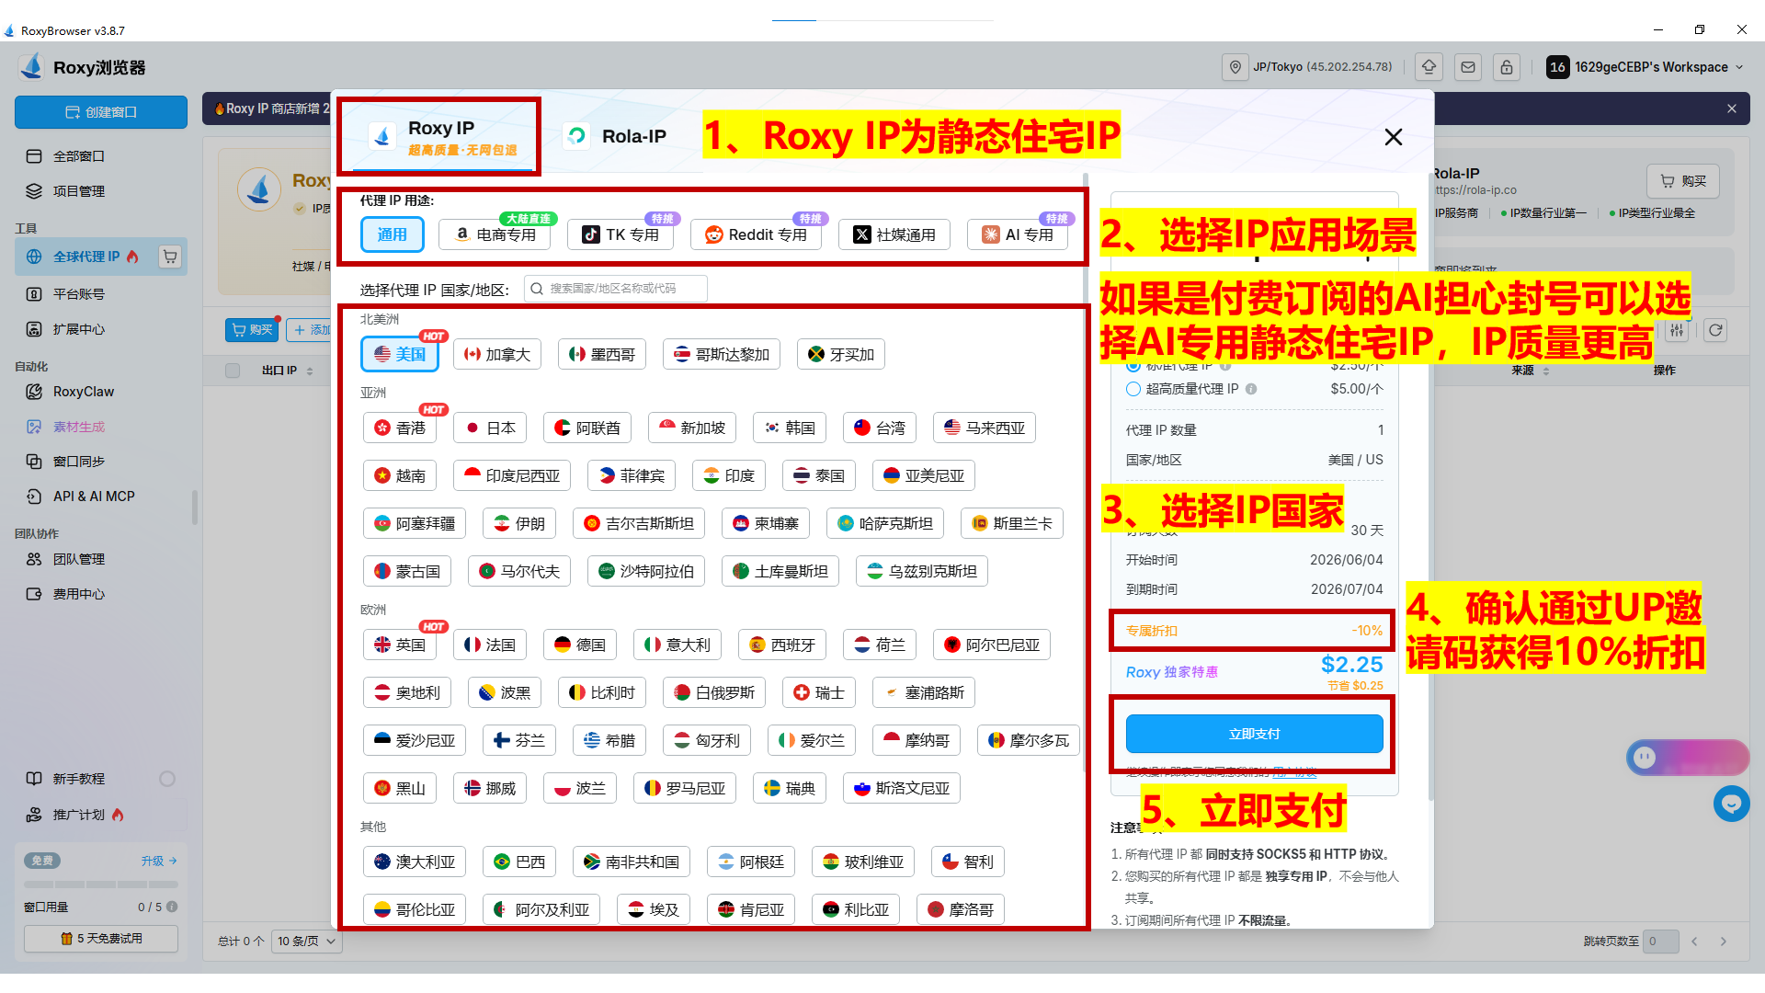This screenshot has height=993, width=1765.
Task: Choose 日本 as proxy country
Action: 491,428
